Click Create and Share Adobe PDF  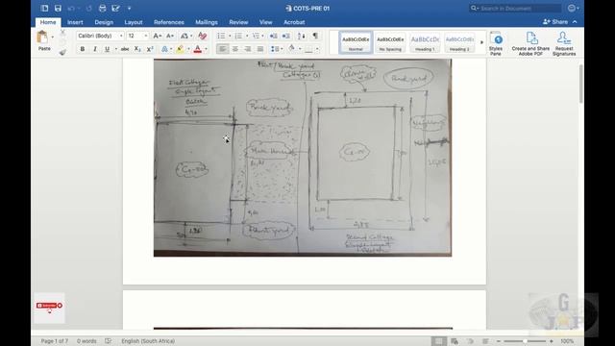(530, 43)
